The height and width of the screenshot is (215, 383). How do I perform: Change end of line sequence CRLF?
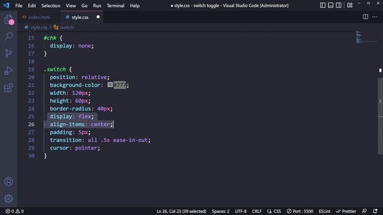[257, 211]
